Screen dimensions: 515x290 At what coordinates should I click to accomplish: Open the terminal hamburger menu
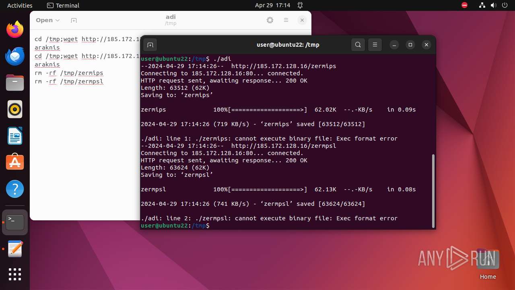click(375, 45)
